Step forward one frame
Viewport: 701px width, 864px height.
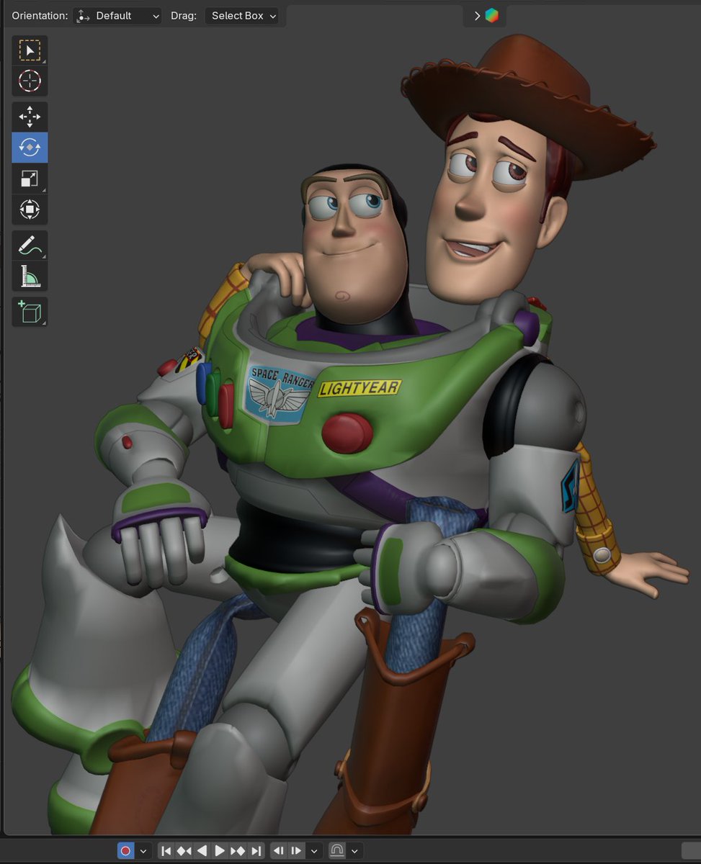297,851
